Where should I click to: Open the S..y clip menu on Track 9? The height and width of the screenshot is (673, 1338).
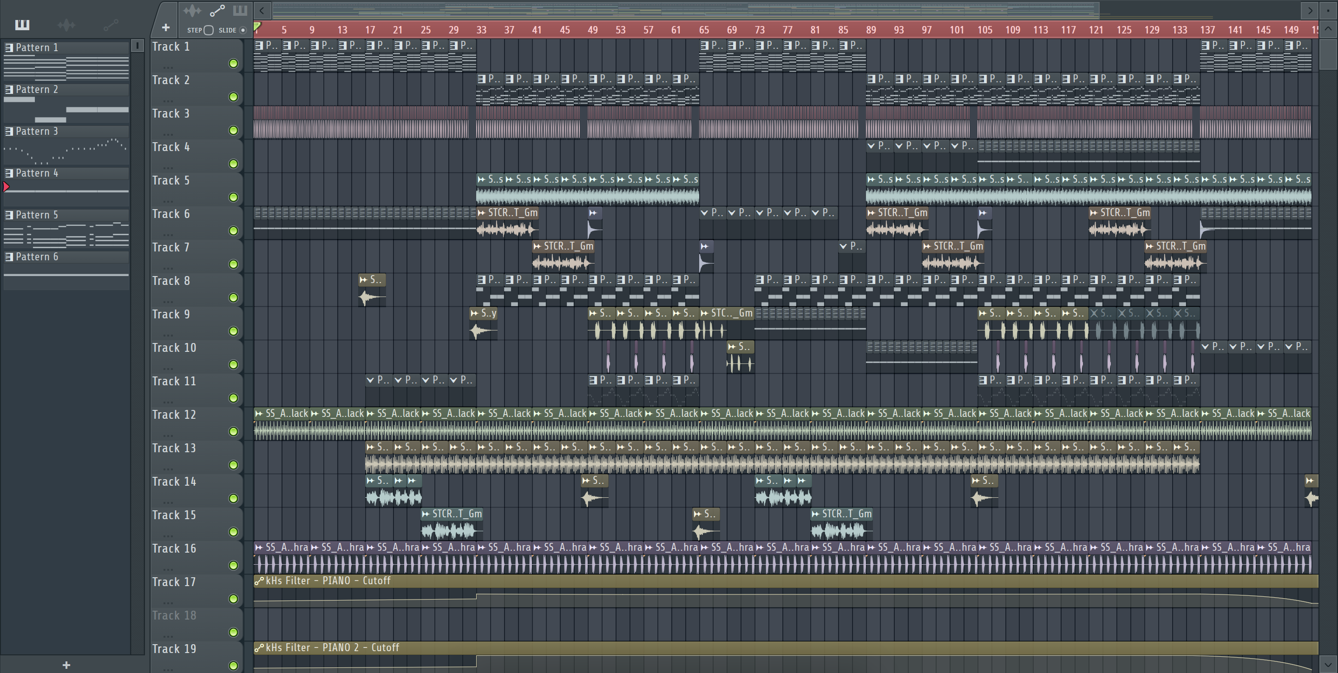point(474,313)
